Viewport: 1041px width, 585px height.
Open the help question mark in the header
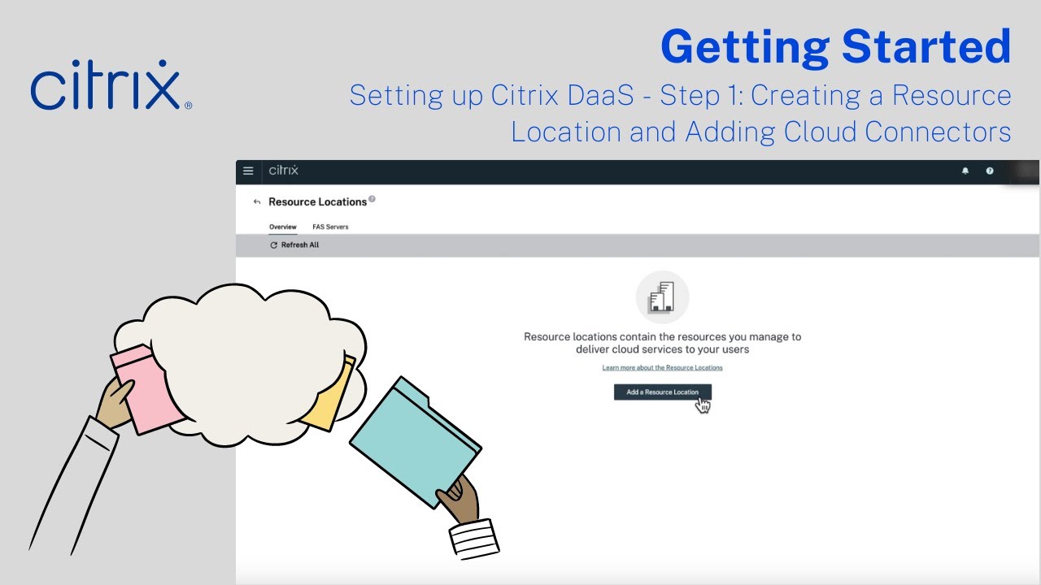(x=990, y=171)
